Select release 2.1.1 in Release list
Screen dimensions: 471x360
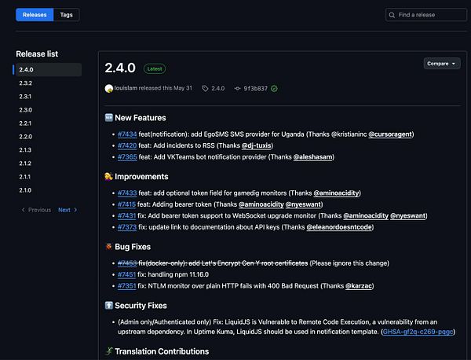(x=25, y=177)
